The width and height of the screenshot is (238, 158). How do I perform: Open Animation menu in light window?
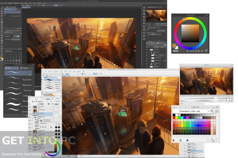pyautogui.click(x=56, y=71)
